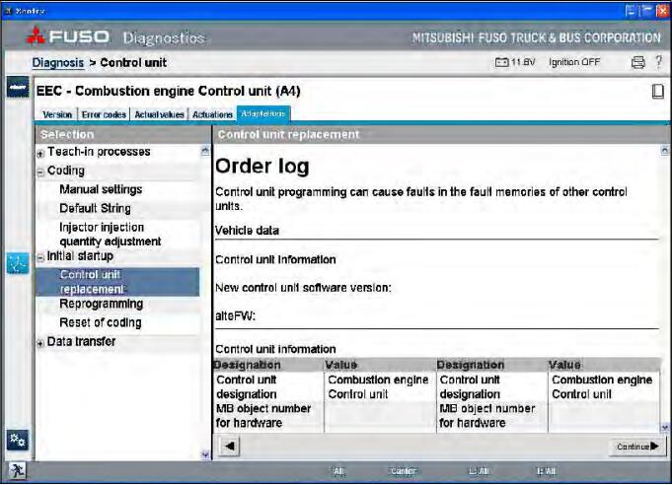Image resolution: width=672 pixels, height=485 pixels.
Task: Click Teach-in processes label
Action: [99, 152]
